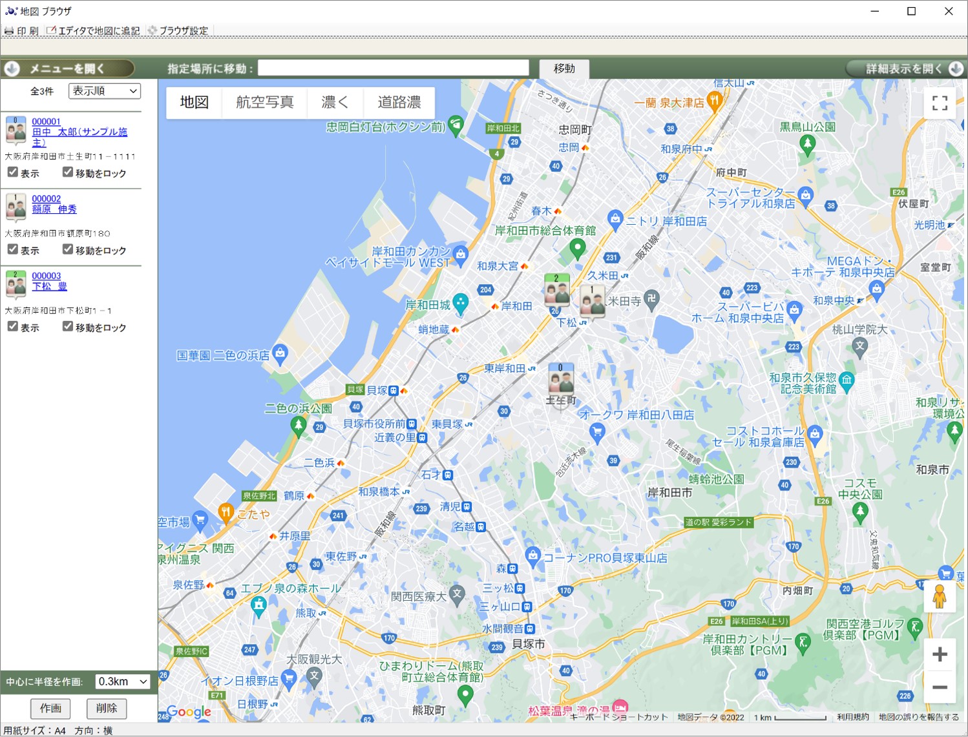Click person icon for list entry 000003
Image resolution: width=968 pixels, height=737 pixels.
click(x=16, y=285)
